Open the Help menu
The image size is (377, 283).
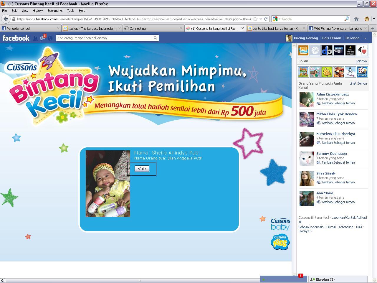tap(82, 11)
